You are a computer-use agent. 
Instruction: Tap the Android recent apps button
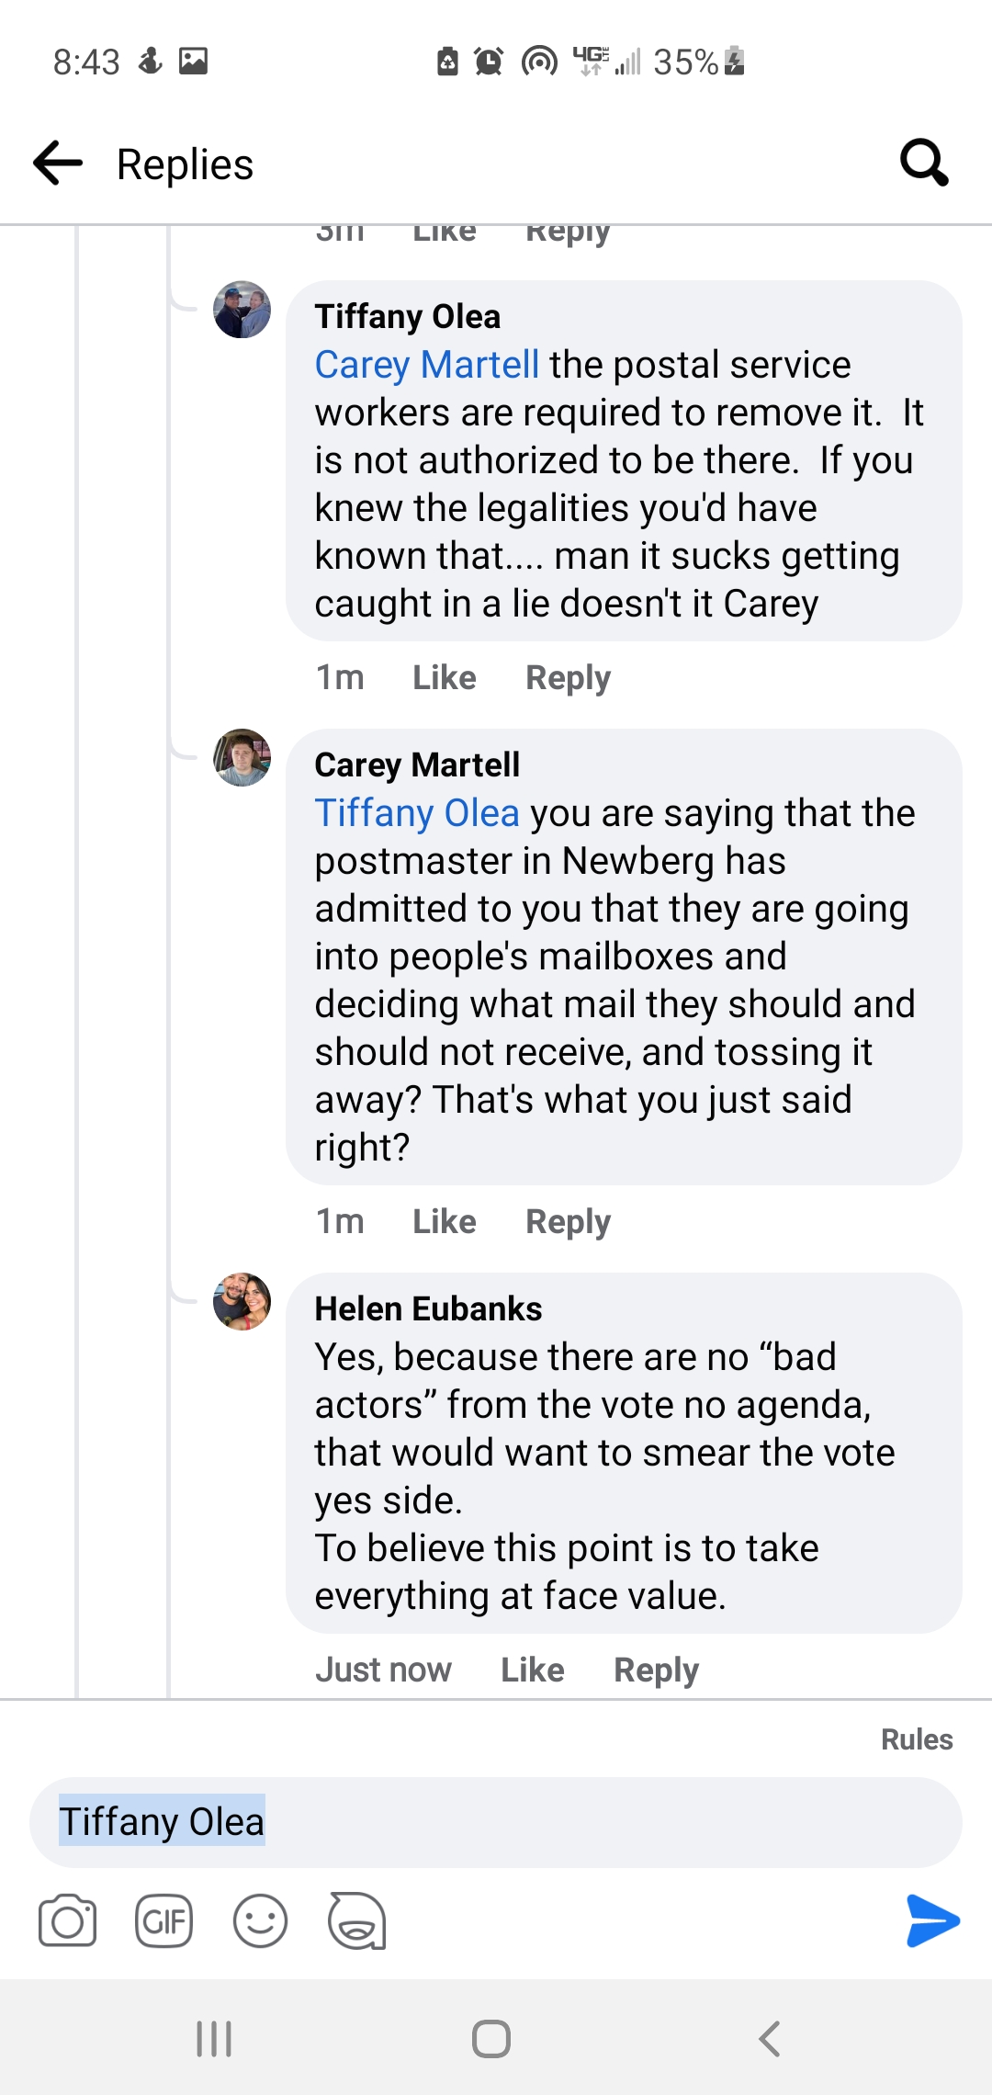(214, 2038)
